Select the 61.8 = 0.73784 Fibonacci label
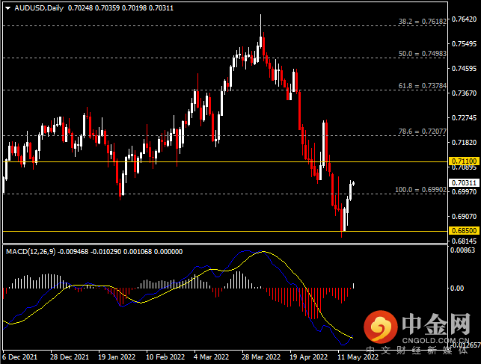 coord(422,86)
